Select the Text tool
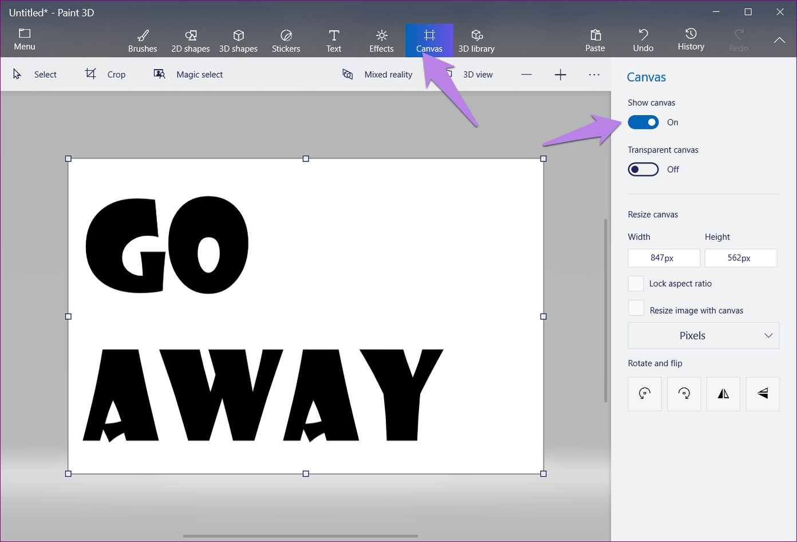Screen dimensions: 797x542 [x=334, y=41]
